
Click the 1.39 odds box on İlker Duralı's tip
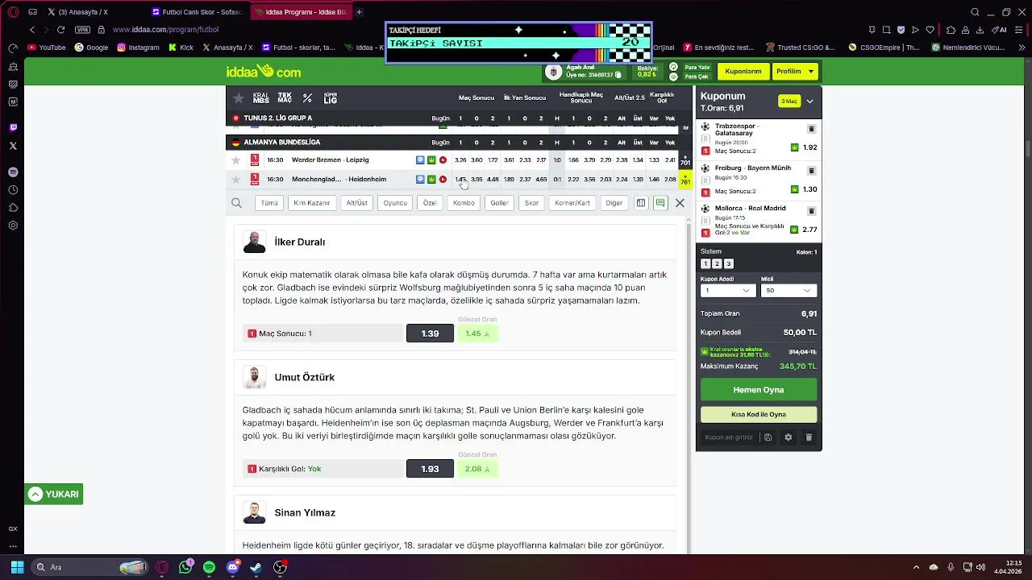(x=430, y=333)
